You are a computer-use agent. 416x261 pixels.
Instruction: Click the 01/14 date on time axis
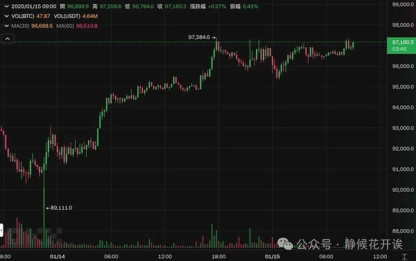pyautogui.click(x=58, y=256)
